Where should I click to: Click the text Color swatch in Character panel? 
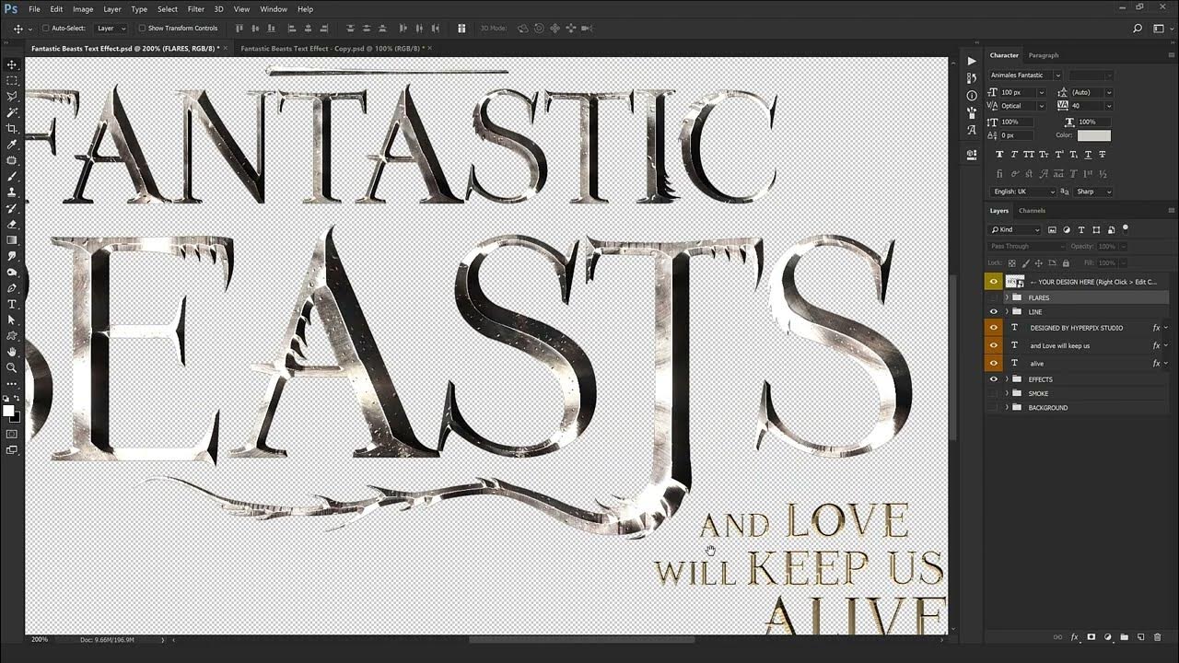coord(1094,135)
